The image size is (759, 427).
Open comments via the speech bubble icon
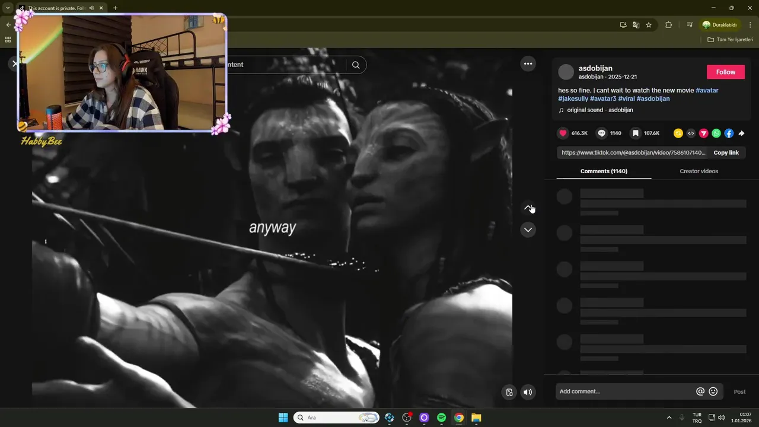pos(601,133)
